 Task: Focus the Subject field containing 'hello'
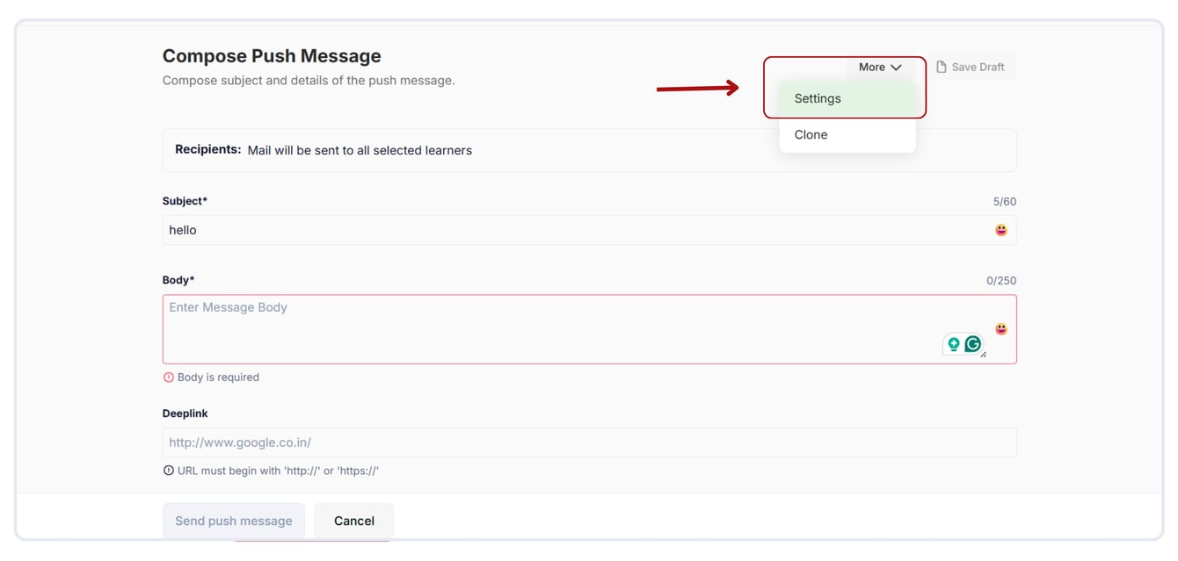pos(589,230)
